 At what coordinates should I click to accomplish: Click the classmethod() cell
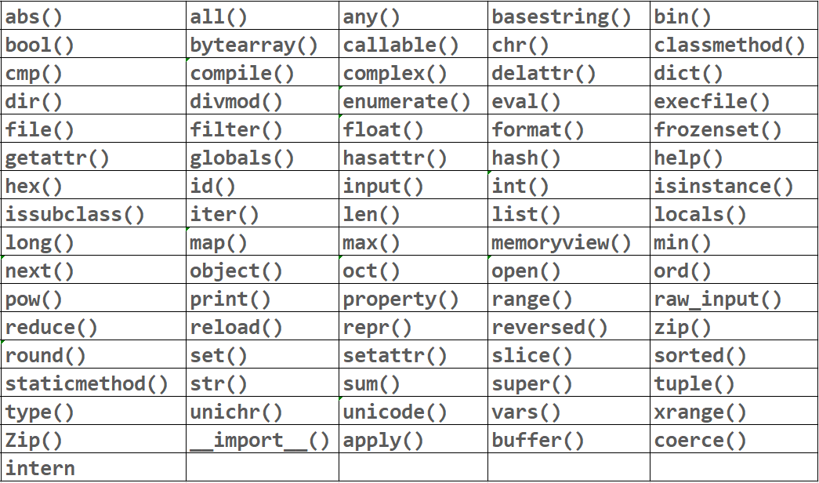click(730, 45)
